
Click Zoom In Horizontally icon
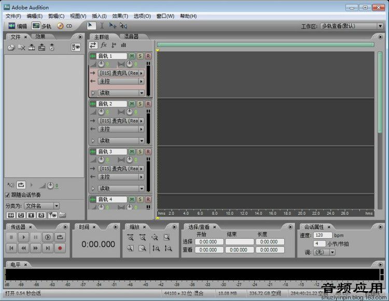130,237
